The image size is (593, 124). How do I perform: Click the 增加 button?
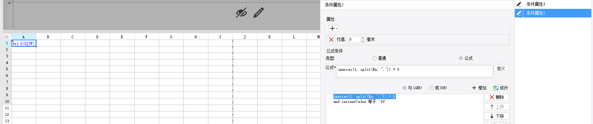click(x=479, y=88)
